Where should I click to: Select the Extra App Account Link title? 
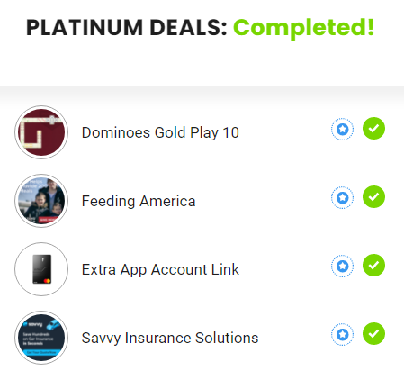[x=160, y=269]
